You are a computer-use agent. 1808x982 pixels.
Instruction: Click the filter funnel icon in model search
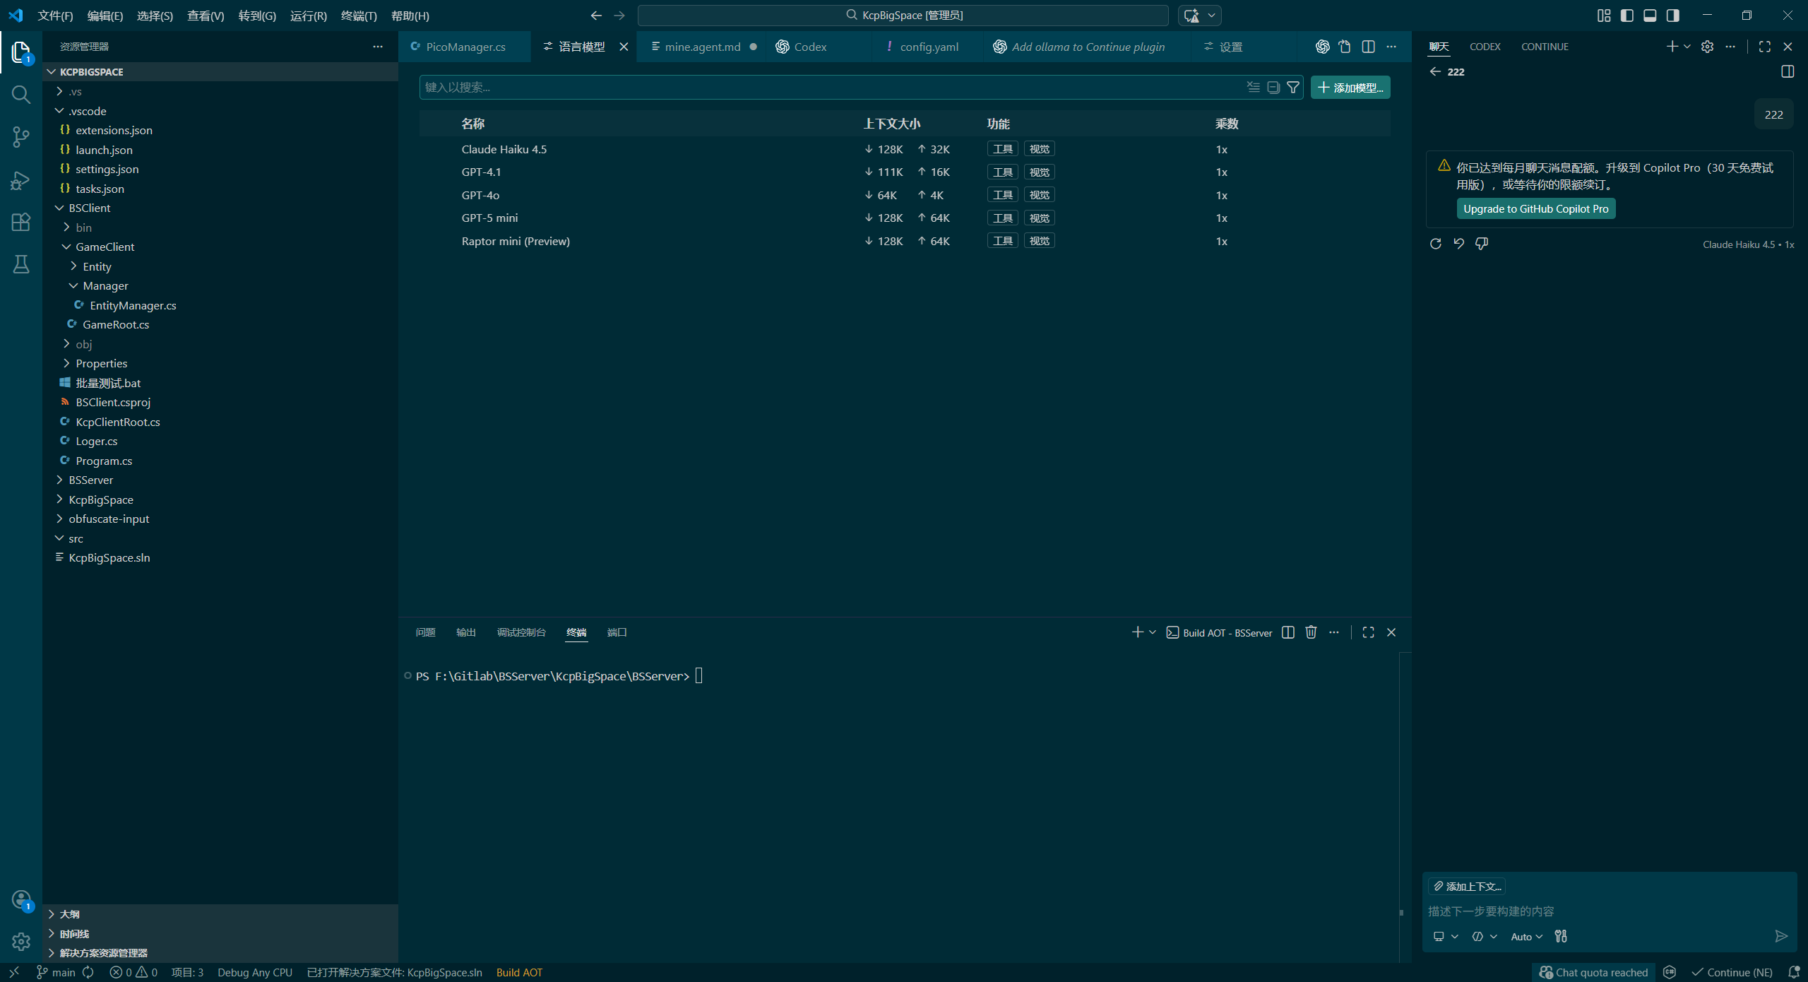tap(1293, 88)
